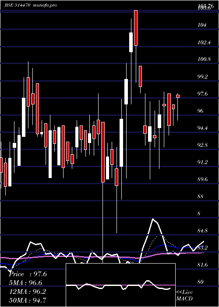219x307 pixels.
Task: Click the 'BSE 514470 munafa.pro' chart title
Action: (31, 5)
